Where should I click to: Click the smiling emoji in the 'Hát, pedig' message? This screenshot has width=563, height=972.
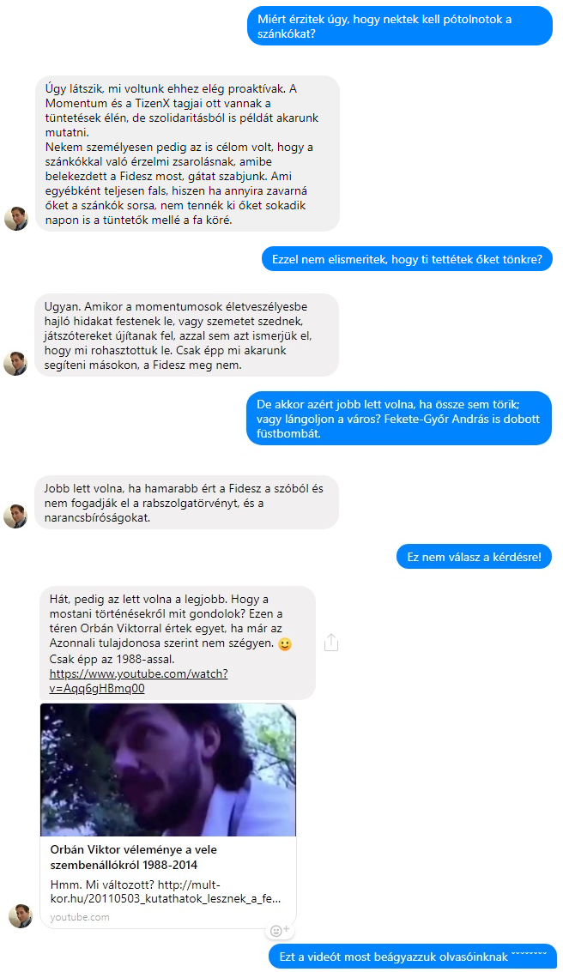(x=284, y=644)
